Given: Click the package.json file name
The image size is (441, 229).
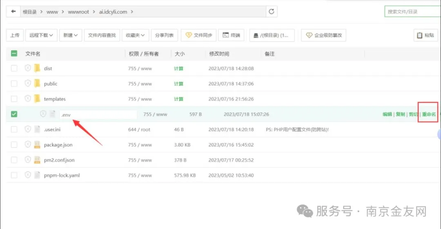Looking at the screenshot, I should (x=58, y=145).
